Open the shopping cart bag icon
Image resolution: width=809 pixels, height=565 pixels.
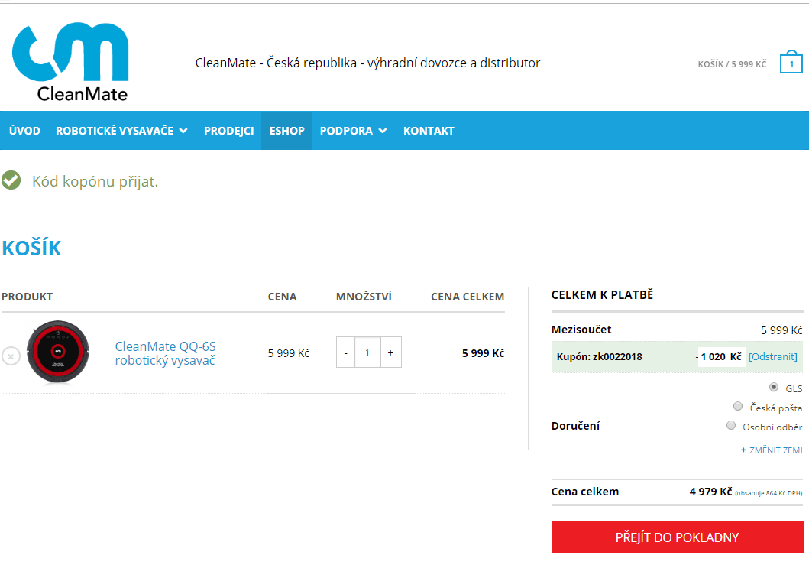[x=791, y=62]
